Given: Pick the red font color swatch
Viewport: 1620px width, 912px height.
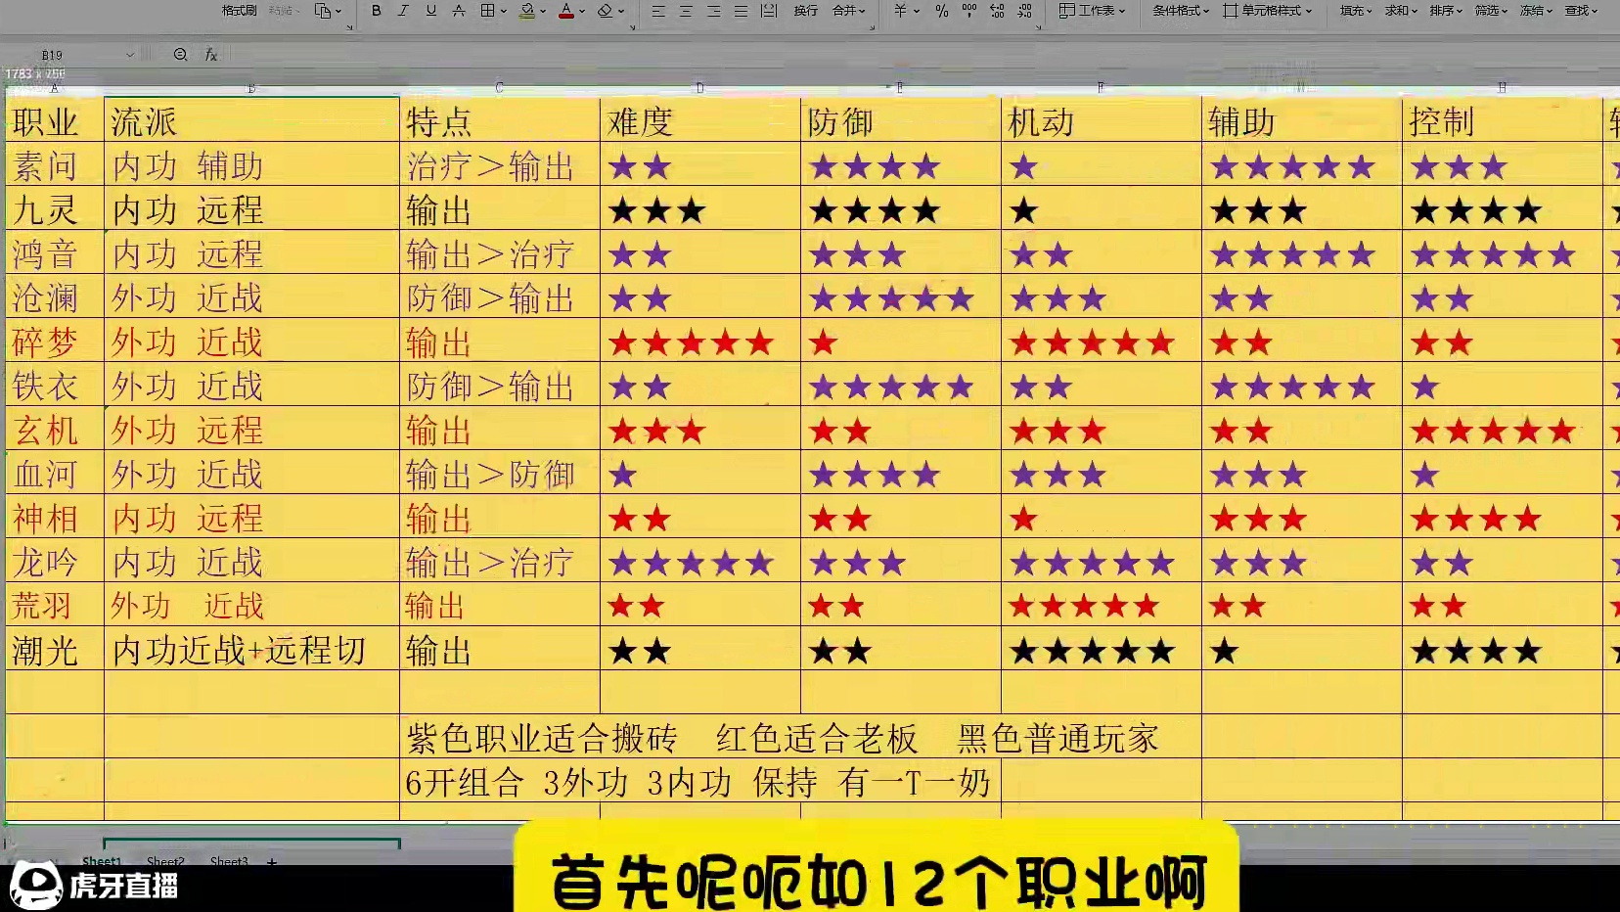Looking at the screenshot, I should click(x=567, y=16).
